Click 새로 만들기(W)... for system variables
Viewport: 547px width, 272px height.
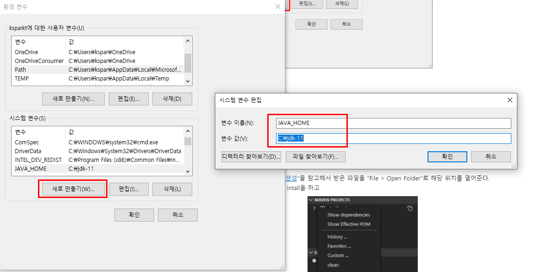click(73, 189)
